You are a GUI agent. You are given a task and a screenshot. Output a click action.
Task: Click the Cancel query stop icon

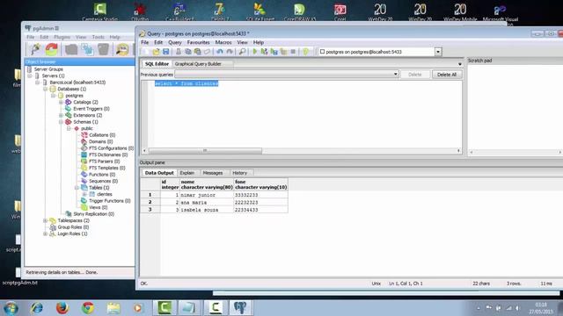293,52
